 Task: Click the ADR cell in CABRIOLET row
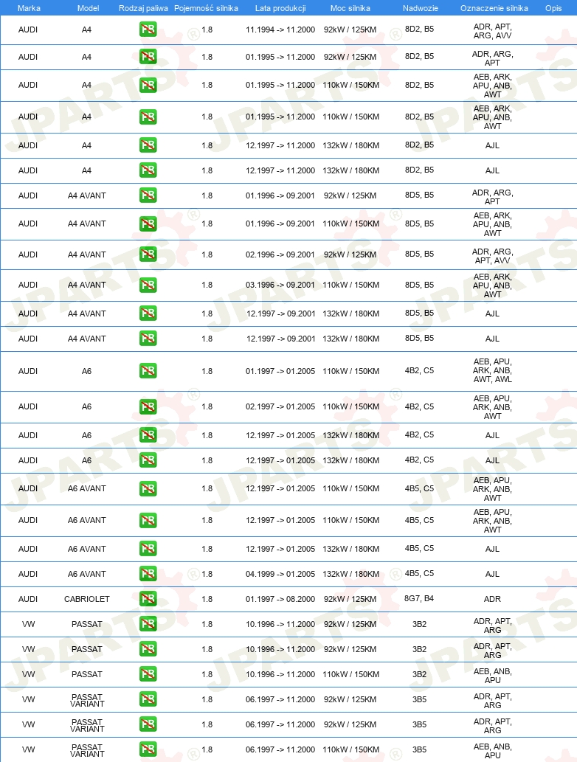492,599
